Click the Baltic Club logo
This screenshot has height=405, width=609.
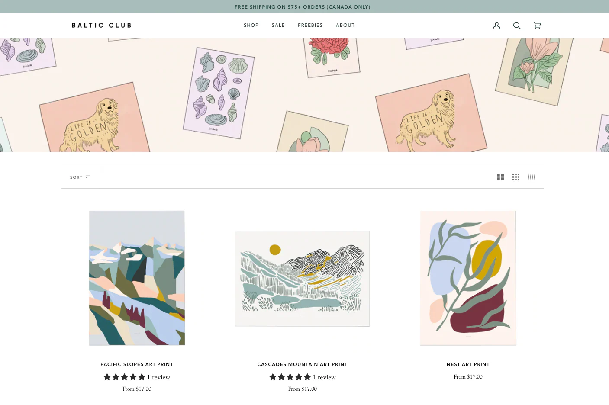101,25
